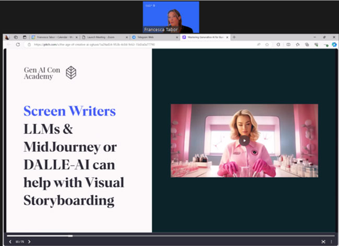The width and height of the screenshot is (339, 246).
Task: Advance to the next slide arrow
Action: 29,242
